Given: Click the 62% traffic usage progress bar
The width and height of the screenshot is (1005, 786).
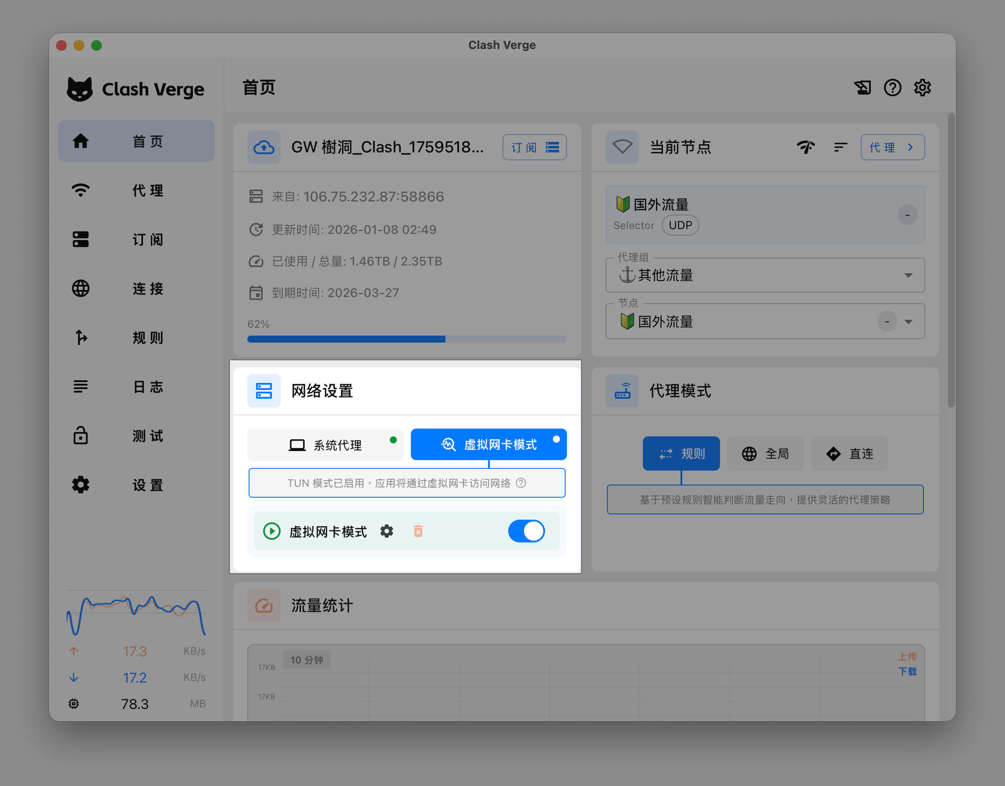Looking at the screenshot, I should 407,339.
